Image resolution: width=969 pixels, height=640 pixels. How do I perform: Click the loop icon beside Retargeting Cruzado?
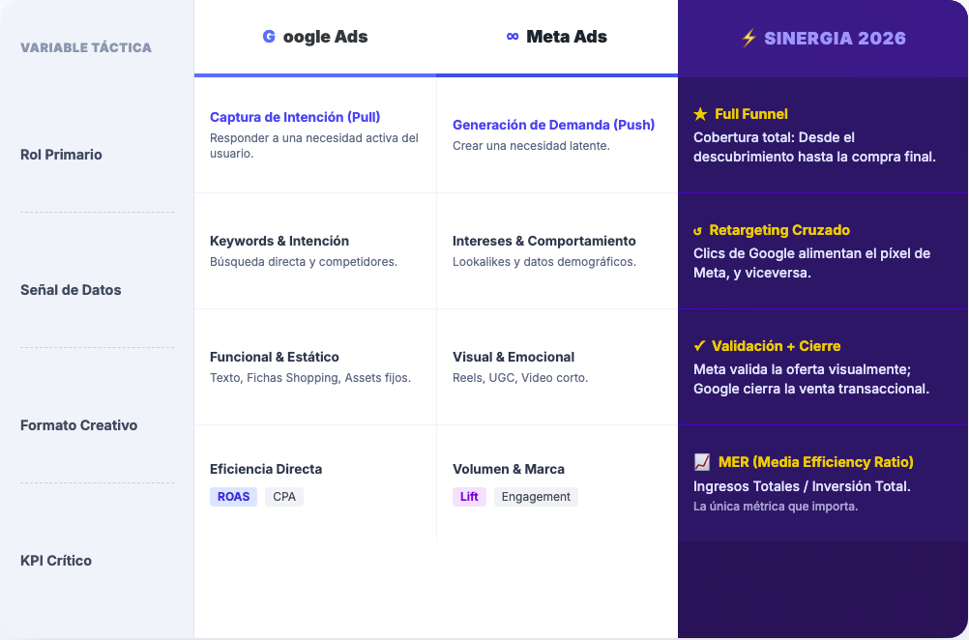click(x=697, y=230)
